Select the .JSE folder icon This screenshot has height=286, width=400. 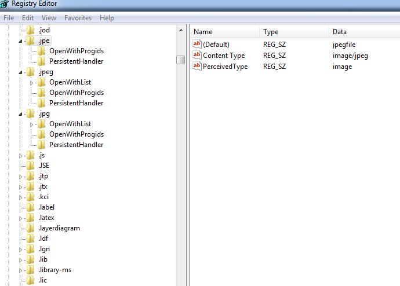point(30,166)
